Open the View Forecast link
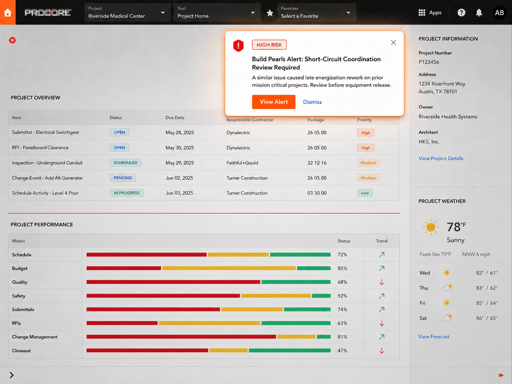This screenshot has height=384, width=512. 434,337
